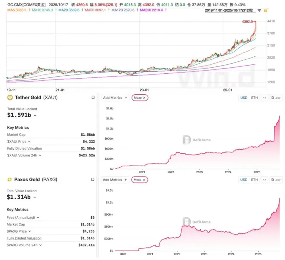
Task: Download Tether Gold chart data as .csv
Action: click(276, 98)
